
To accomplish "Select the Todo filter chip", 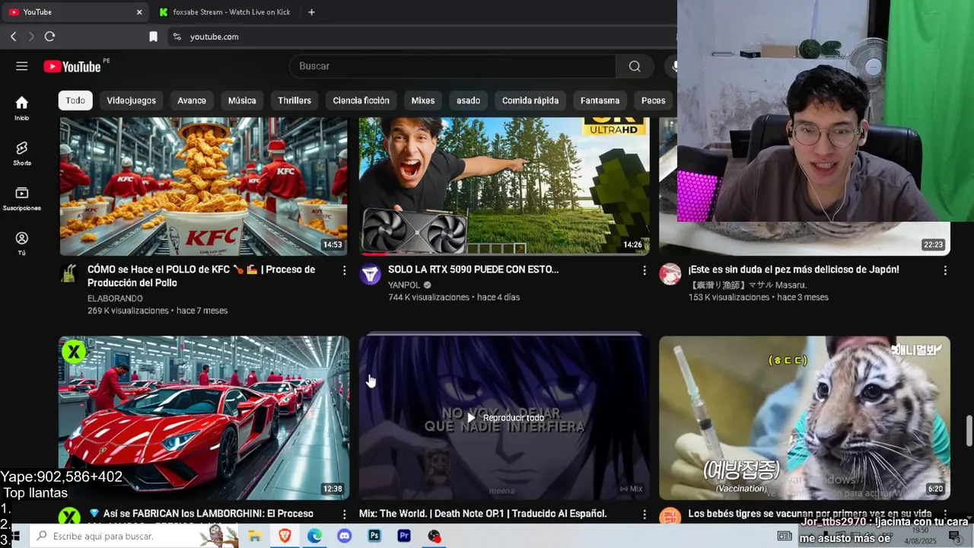I will pos(75,100).
